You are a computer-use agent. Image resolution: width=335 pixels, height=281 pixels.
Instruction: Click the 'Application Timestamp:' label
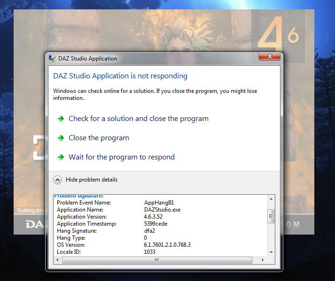click(86, 224)
